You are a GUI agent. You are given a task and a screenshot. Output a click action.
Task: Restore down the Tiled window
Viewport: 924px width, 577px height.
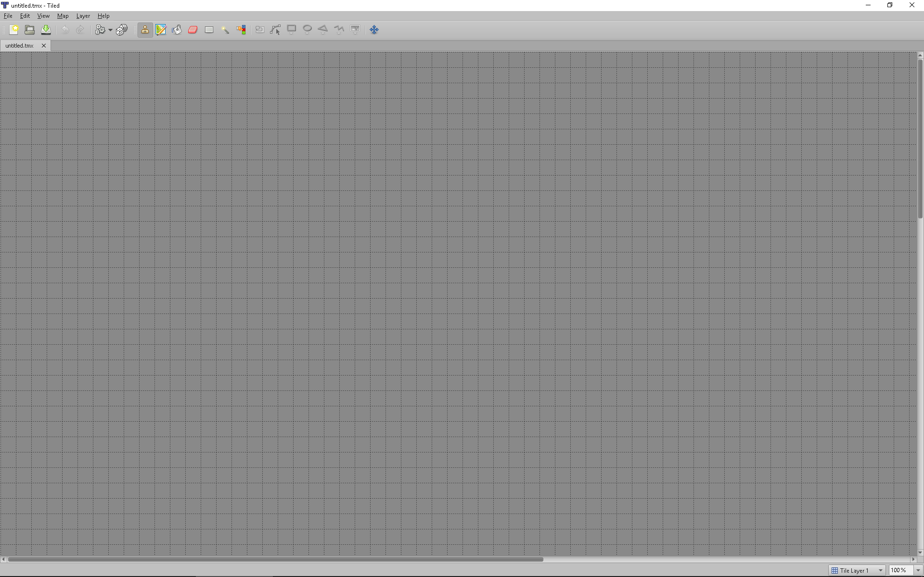(890, 5)
